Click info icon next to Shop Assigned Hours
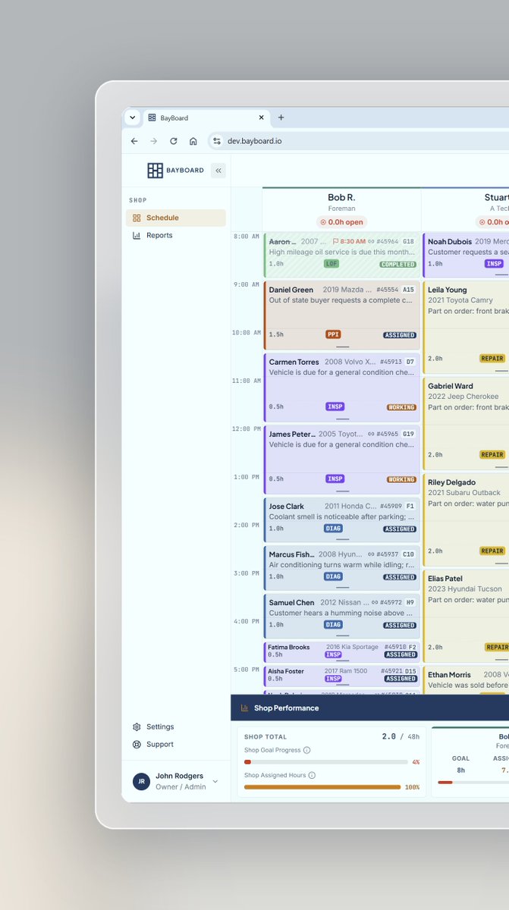Image resolution: width=509 pixels, height=910 pixels. [312, 775]
